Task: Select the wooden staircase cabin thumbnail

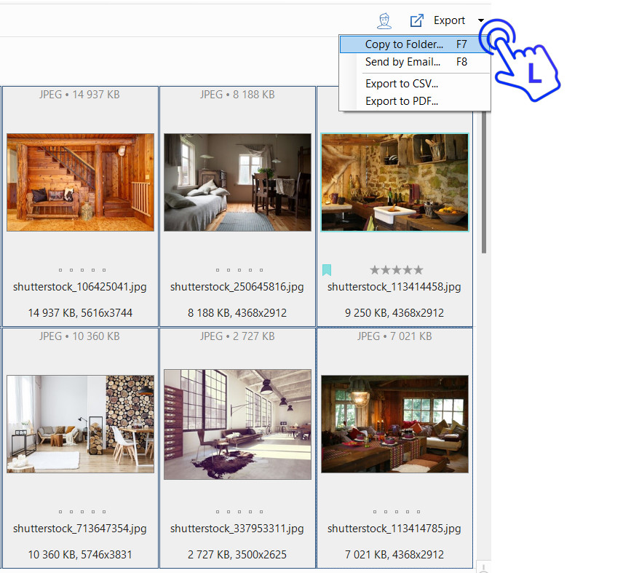Action: (81, 182)
